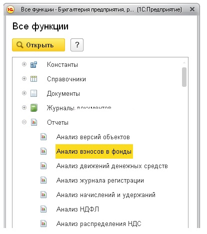The height and width of the screenshot is (234, 207).
Task: Click report icon beside Анализ журнала регистрации
Action: [x=43, y=180]
